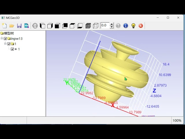Close the MCGeo3D window
Image resolution: width=185 pixels, height=139 pixels.
click(x=178, y=18)
